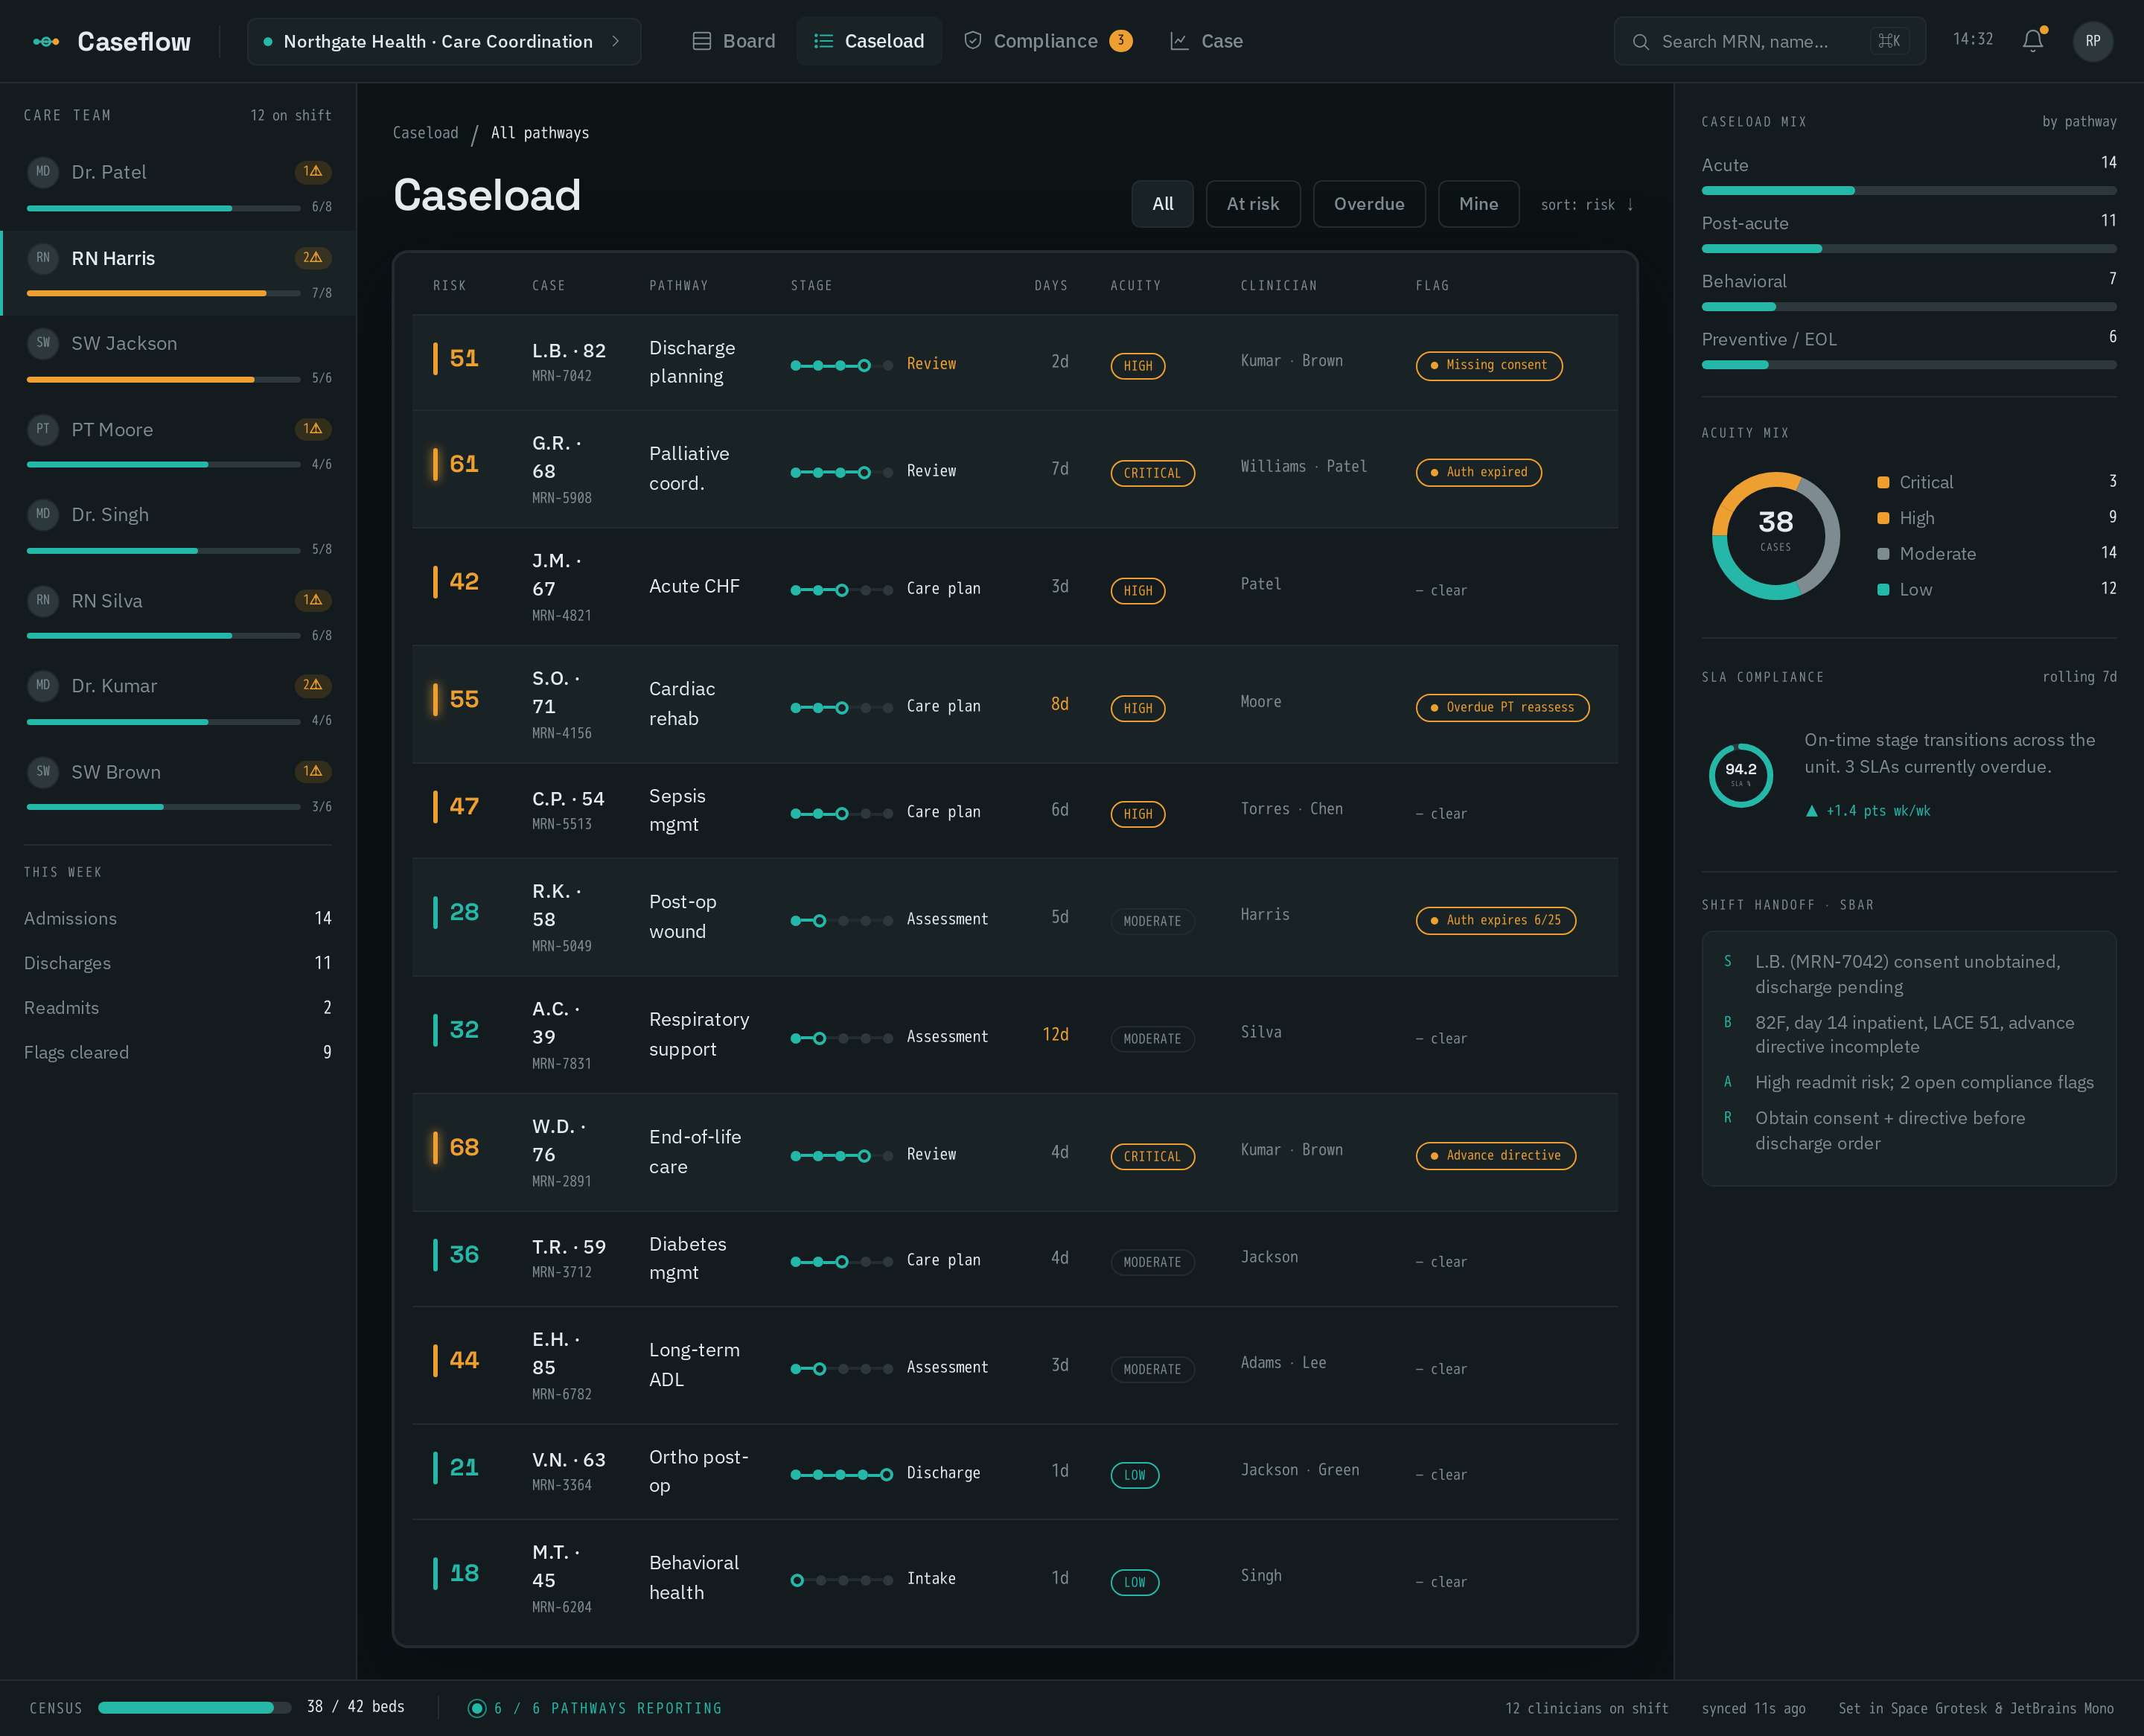Click synced 11s ago status
The image size is (2144, 1736).
coord(1753,1709)
